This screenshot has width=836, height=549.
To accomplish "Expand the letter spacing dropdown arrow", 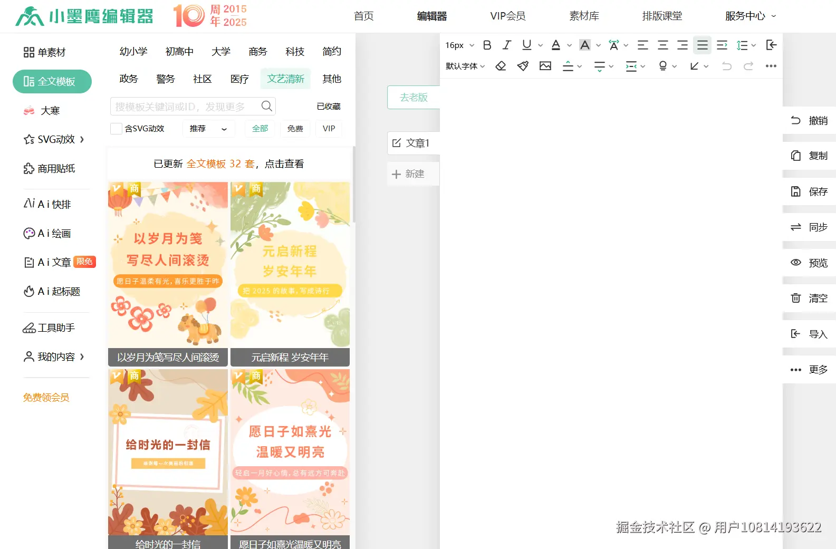I will [x=626, y=45].
